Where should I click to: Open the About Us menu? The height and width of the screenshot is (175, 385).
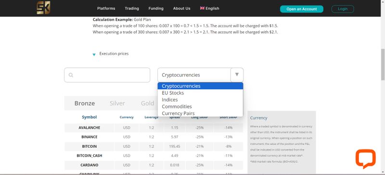(x=182, y=8)
